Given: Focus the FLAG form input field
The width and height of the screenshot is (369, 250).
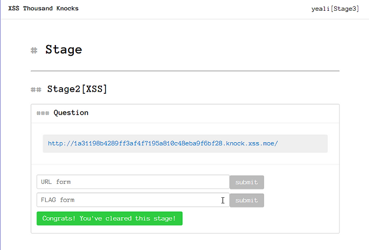Looking at the screenshot, I should click(x=133, y=200).
